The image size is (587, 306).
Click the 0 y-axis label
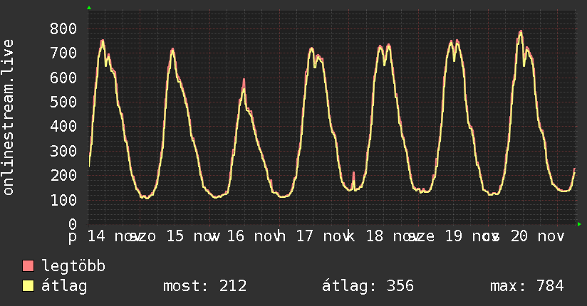pos(73,224)
